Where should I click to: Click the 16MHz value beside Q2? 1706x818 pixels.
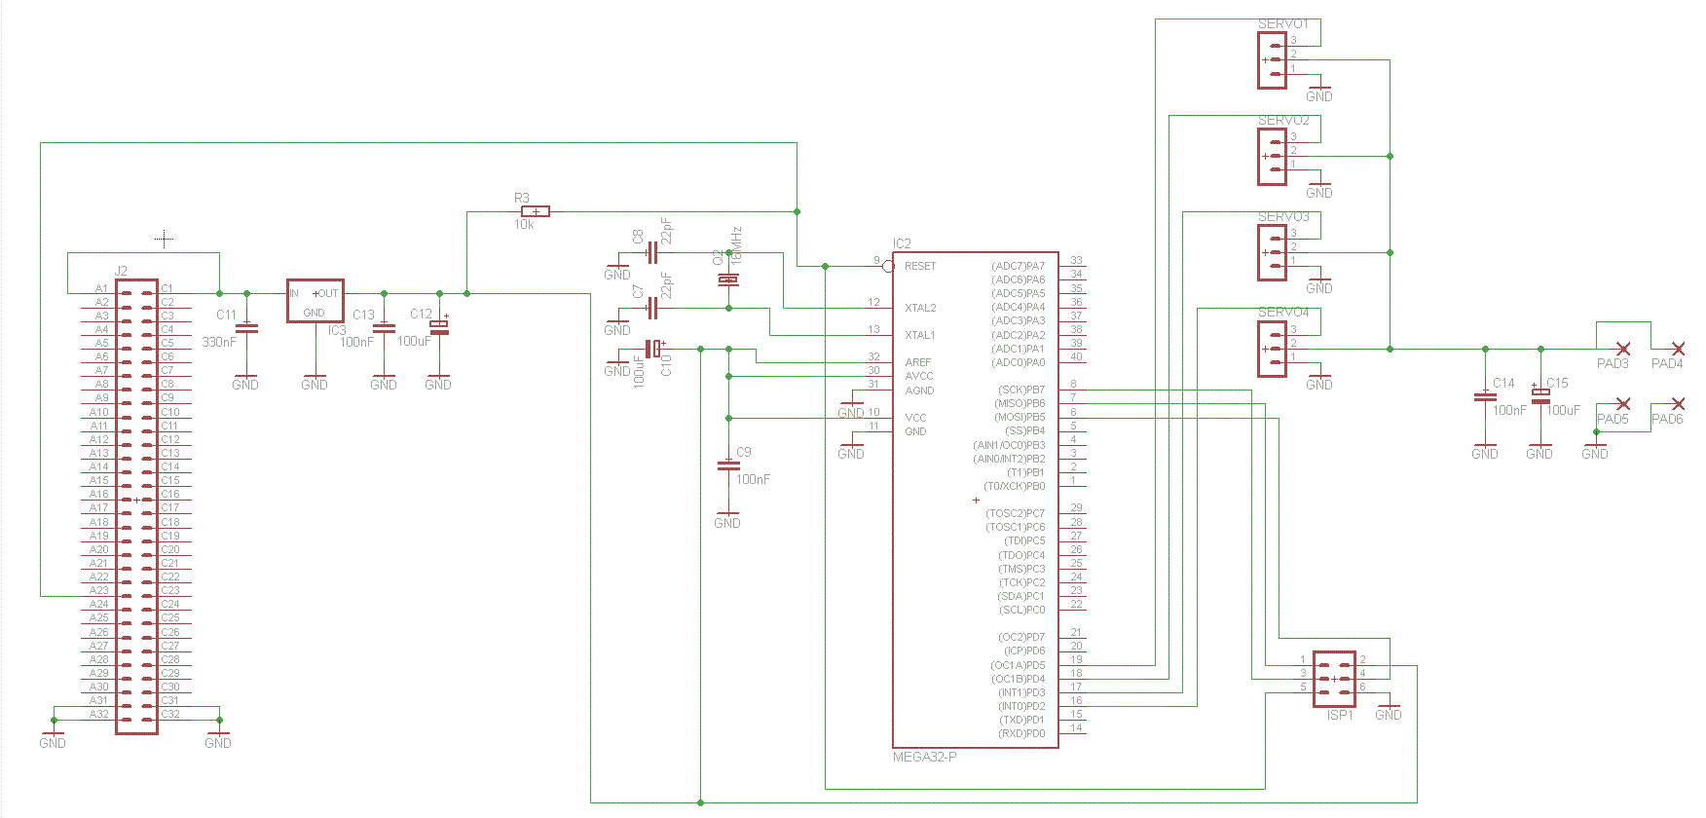coord(736,245)
